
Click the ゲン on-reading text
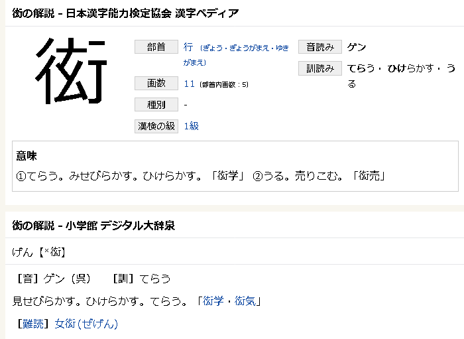[357, 47]
